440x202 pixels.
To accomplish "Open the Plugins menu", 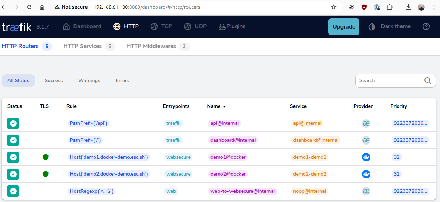I will coord(232,26).
